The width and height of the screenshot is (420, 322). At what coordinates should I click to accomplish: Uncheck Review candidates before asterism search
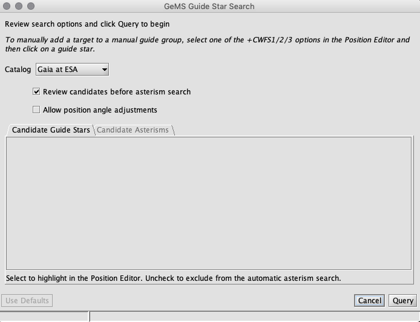(36, 91)
